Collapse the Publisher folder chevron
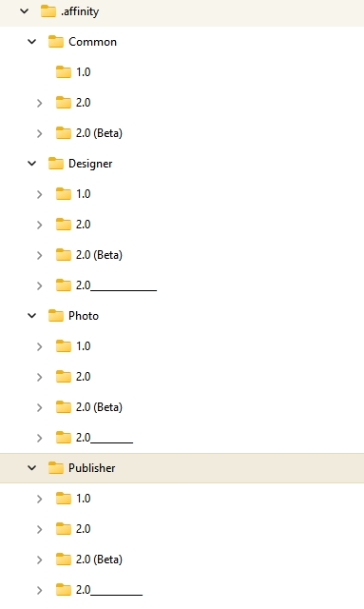Screen dimensions: 364x609 (x=32, y=468)
